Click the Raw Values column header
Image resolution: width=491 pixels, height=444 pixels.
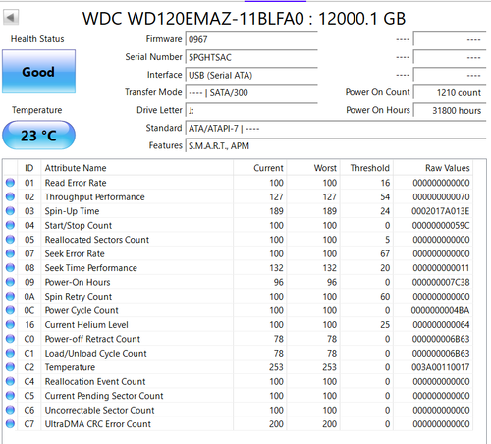[x=433, y=168]
